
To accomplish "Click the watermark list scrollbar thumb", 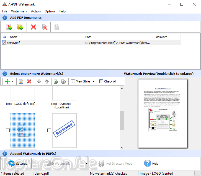I will coord(122,121).
